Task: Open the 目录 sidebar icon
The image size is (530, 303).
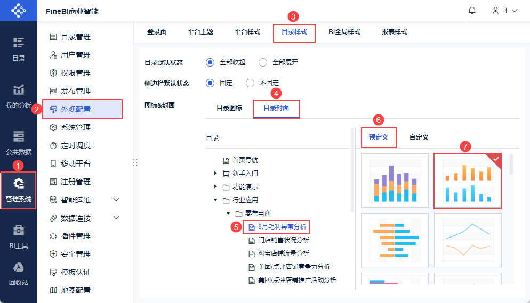Action: pos(19,50)
